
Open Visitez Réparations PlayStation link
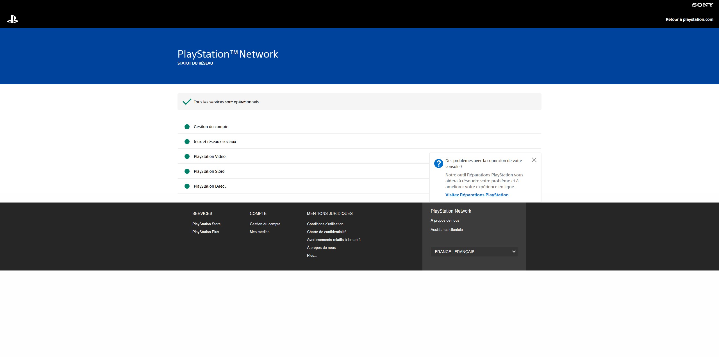point(477,195)
